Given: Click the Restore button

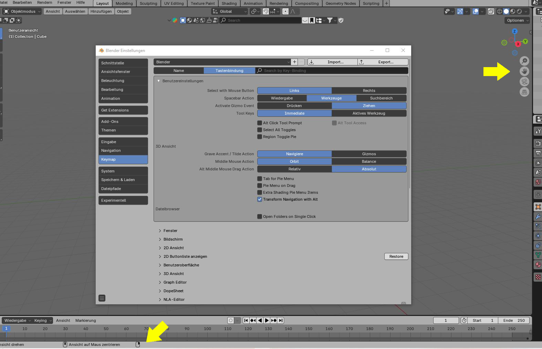Looking at the screenshot, I should [x=396, y=256].
